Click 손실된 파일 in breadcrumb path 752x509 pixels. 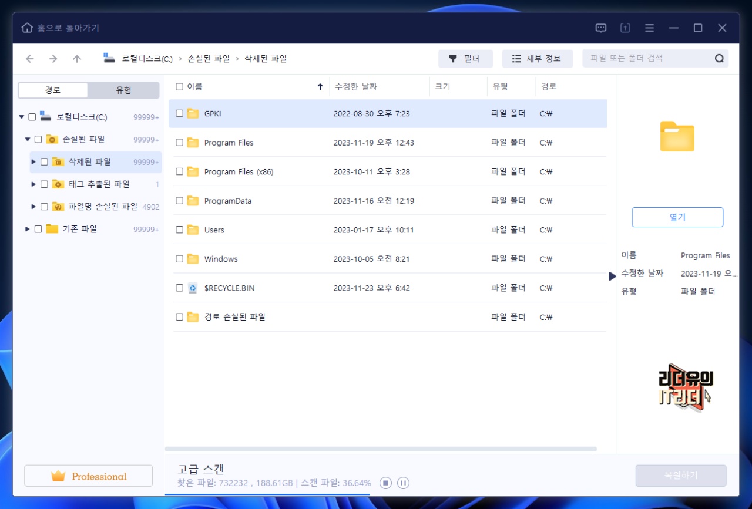click(209, 59)
